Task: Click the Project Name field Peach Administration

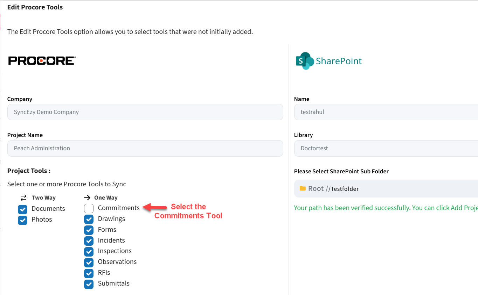Action: click(145, 148)
